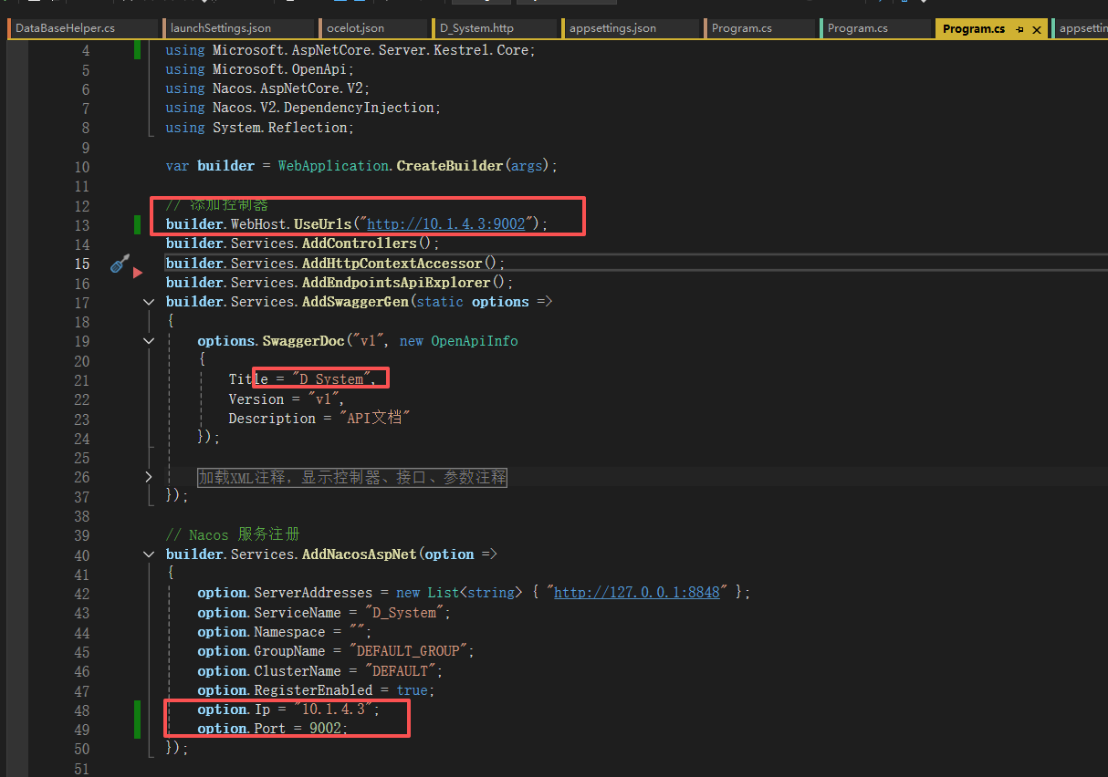Click the 9002 Port value on line 49
Screen dimensions: 1108x777
[326, 729]
